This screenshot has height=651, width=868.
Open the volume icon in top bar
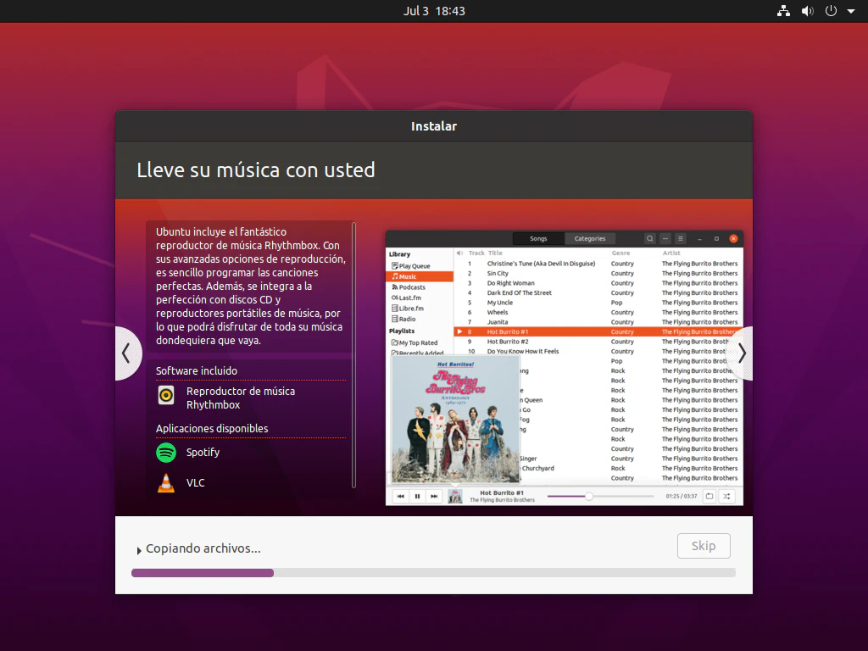click(808, 11)
